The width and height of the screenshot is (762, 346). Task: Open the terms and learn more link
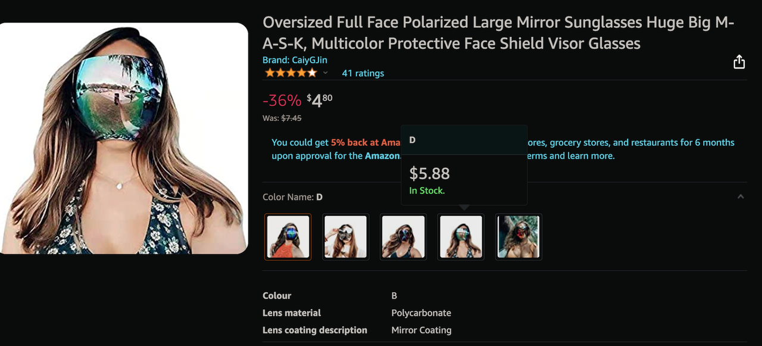[571, 156]
